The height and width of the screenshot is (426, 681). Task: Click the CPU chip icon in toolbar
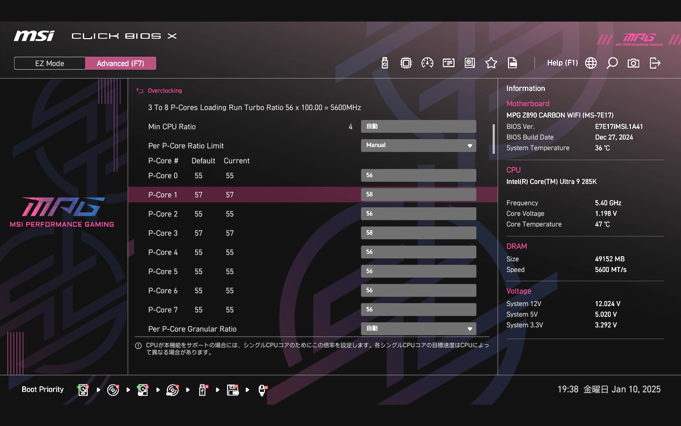point(406,63)
